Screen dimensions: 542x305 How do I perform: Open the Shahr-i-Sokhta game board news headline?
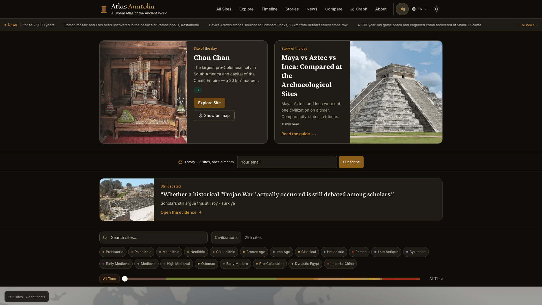point(419,25)
